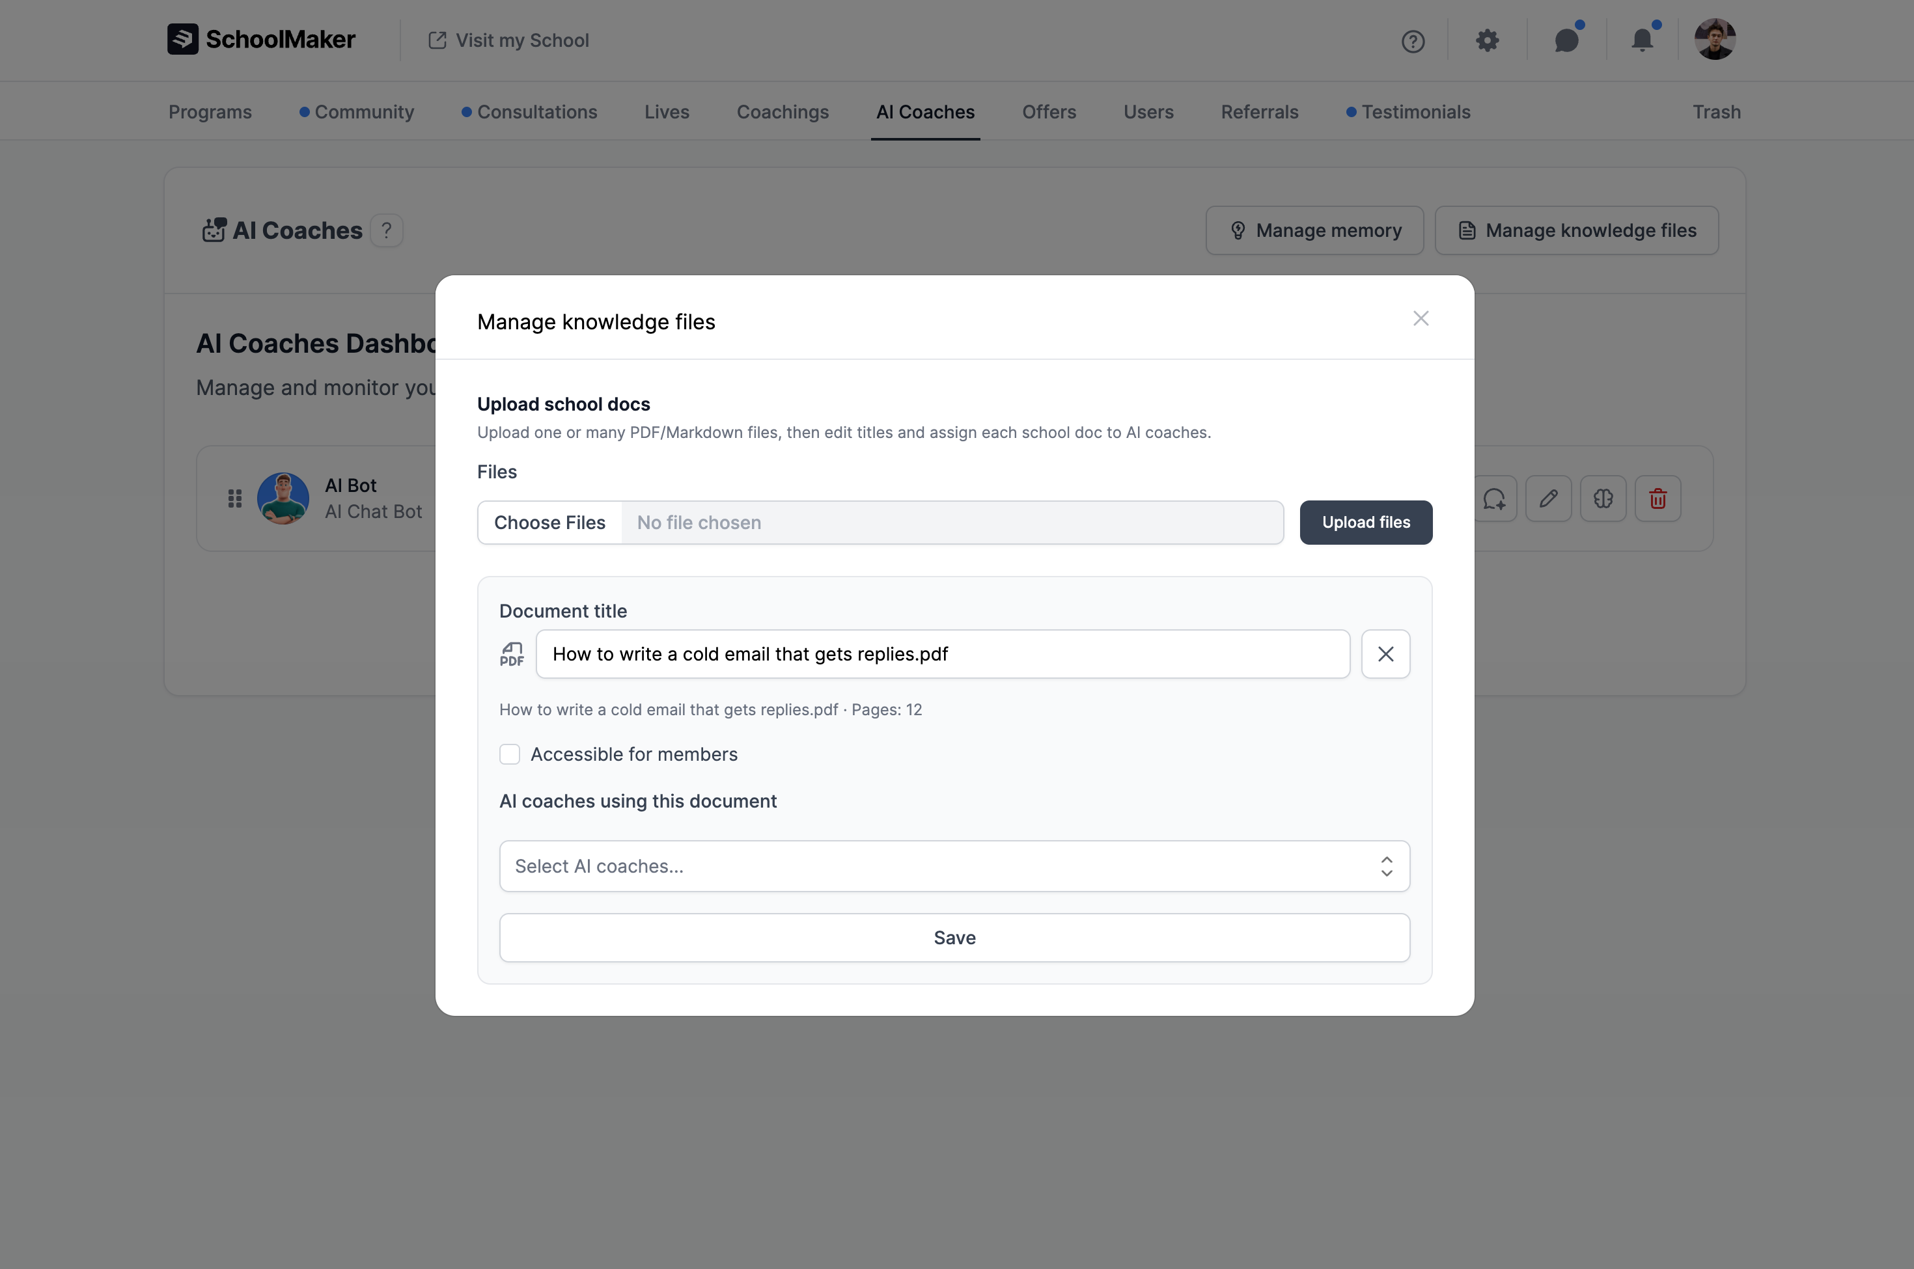Viewport: 1914px width, 1269px height.
Task: Open the notifications bell icon
Action: (1642, 40)
